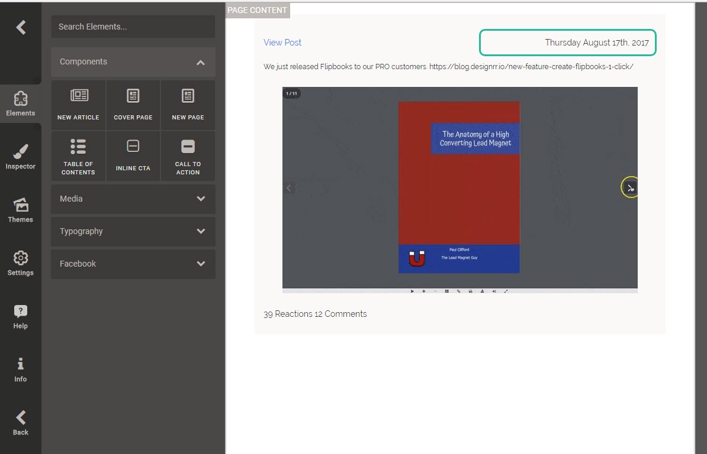
Task: Click the 1 / 11 page counter
Action: click(x=292, y=93)
